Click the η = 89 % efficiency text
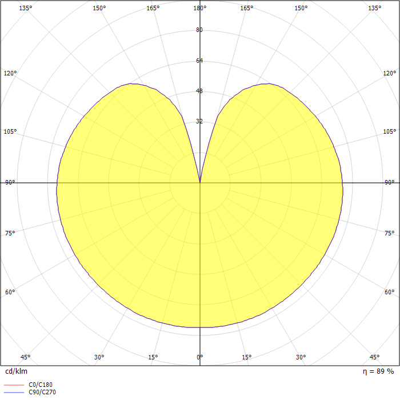 point(378,371)
